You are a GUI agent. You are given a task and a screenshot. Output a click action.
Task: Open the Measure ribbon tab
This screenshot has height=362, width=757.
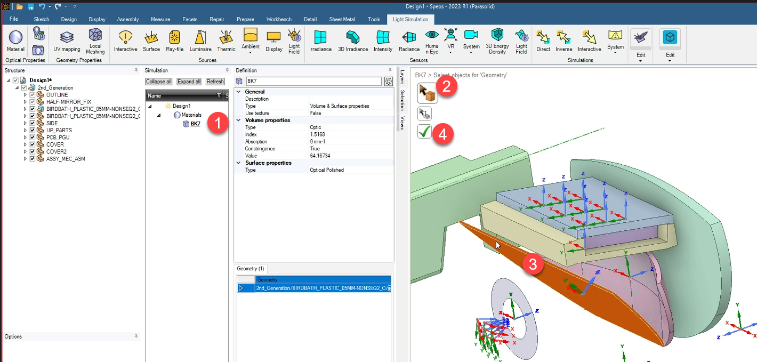pyautogui.click(x=160, y=19)
